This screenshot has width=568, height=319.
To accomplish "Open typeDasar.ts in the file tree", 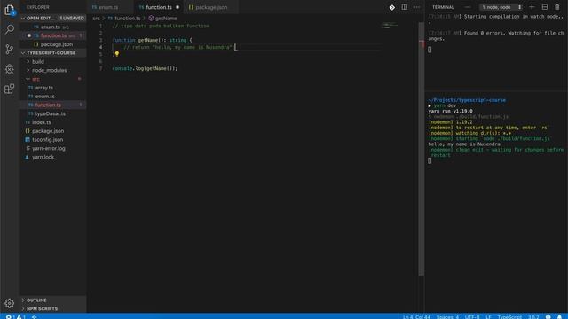I will (x=52, y=113).
